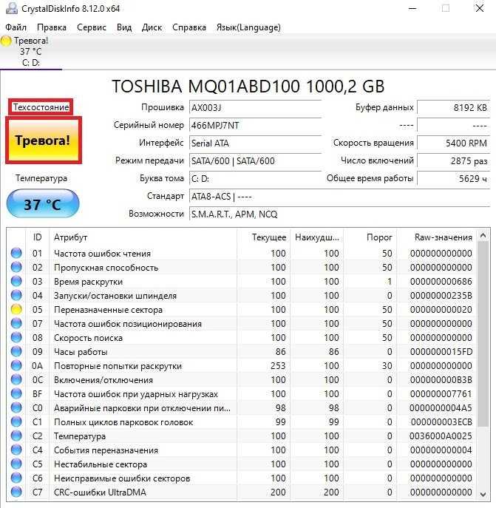Viewport: 496px width, 508px height.
Task: Click the Буква тома field C: D:
Action: 255,178
